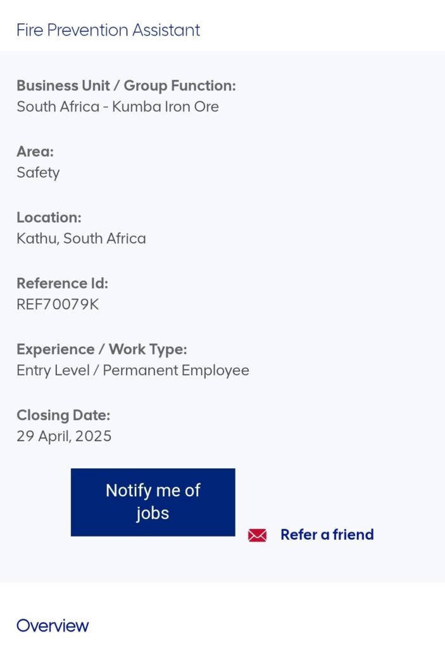The image size is (445, 648).
Task: Click the red envelope icon
Action: click(257, 535)
